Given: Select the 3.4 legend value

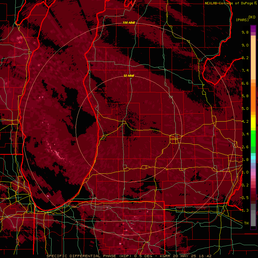Looking at the screenshot, I should (x=245, y=134).
